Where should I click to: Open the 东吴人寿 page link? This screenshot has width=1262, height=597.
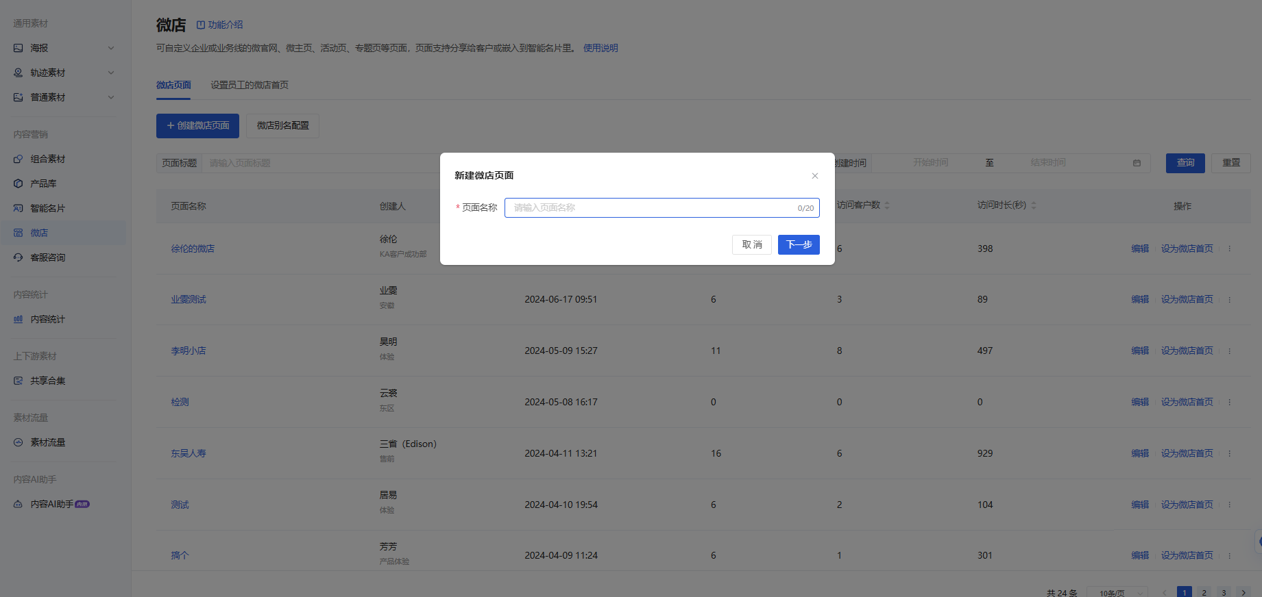click(x=189, y=453)
